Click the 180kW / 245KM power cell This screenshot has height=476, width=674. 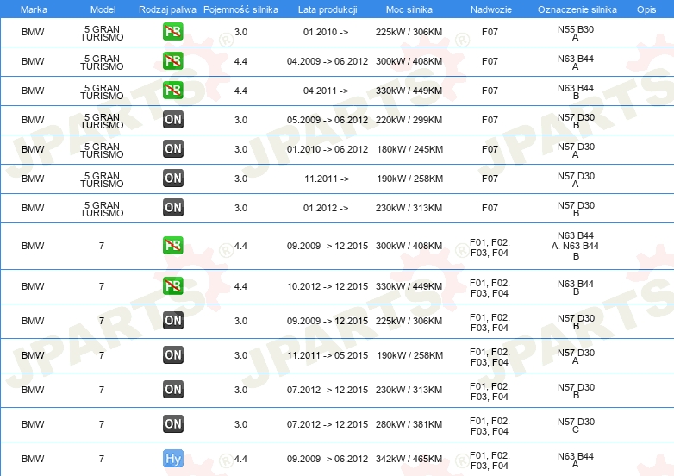point(409,149)
